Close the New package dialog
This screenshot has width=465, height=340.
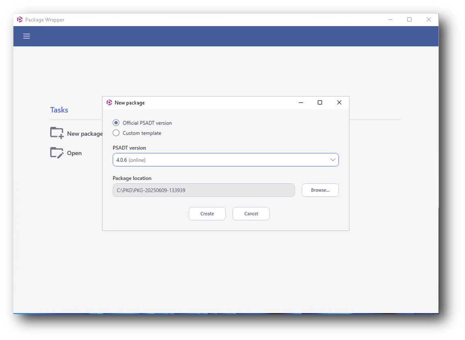(x=339, y=102)
